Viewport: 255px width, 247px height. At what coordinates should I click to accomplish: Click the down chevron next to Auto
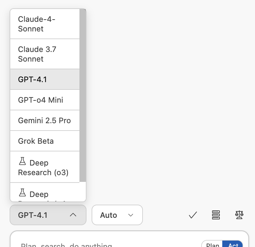(131, 215)
